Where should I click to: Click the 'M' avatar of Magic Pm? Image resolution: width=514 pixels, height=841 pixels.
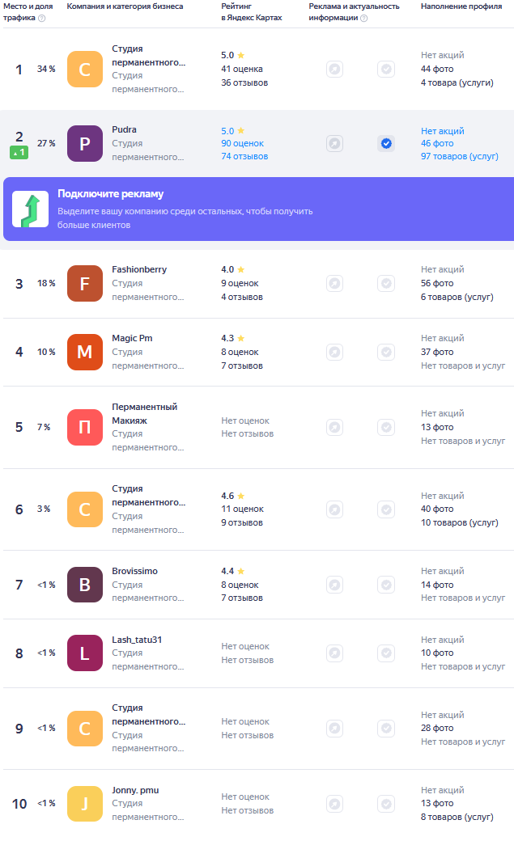tap(85, 352)
